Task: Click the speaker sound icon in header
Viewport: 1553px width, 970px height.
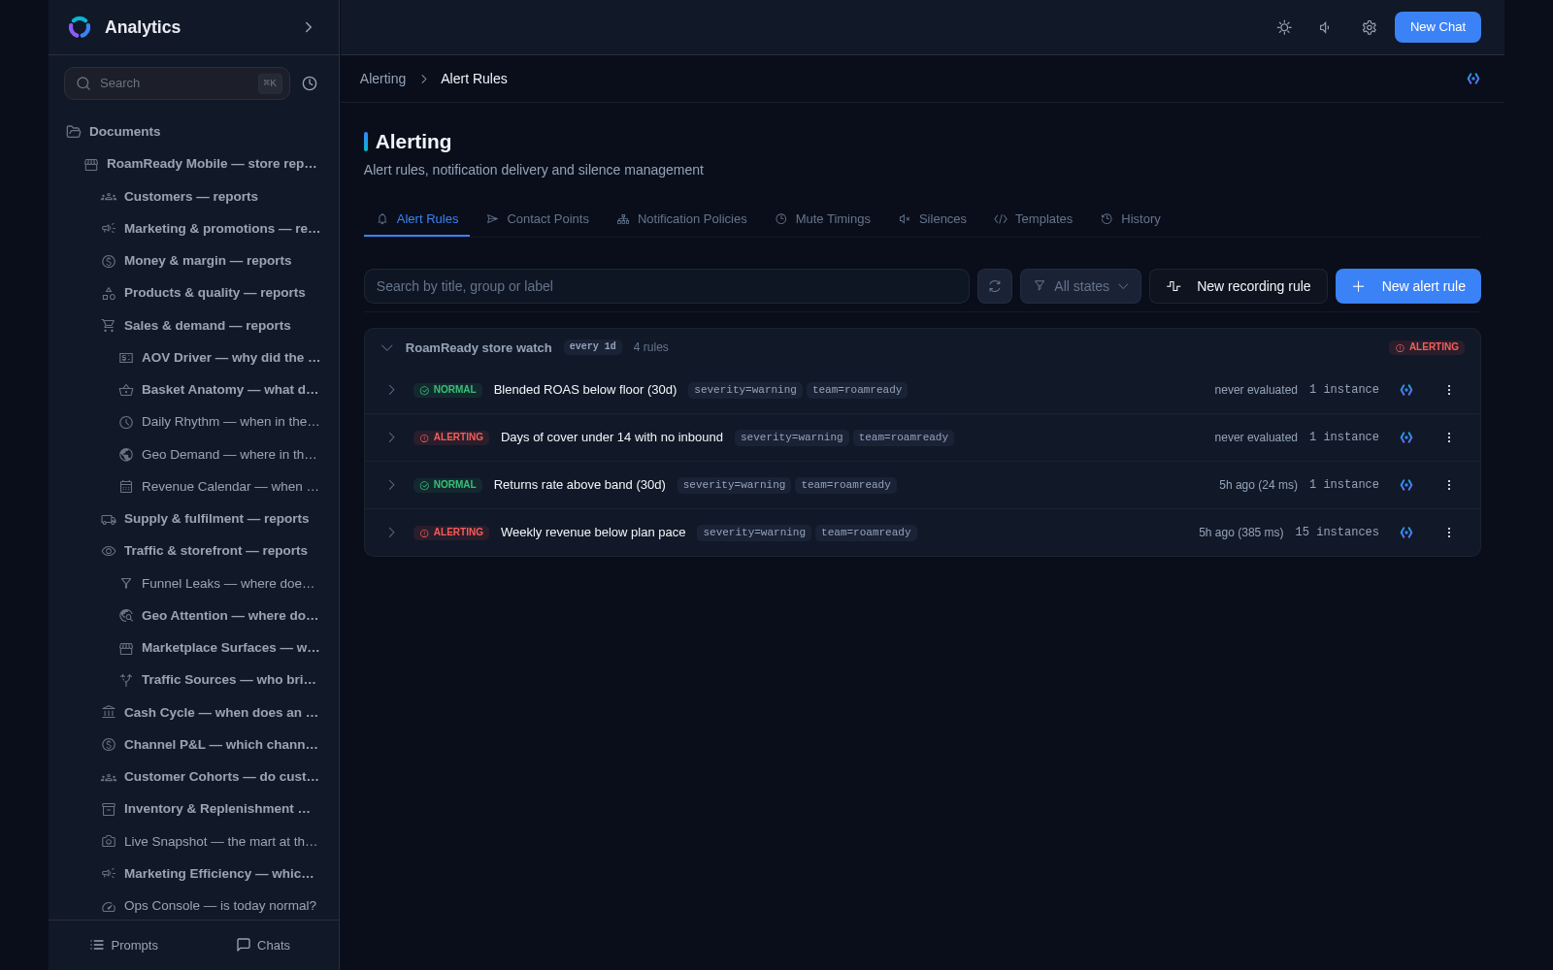Action: point(1326,27)
